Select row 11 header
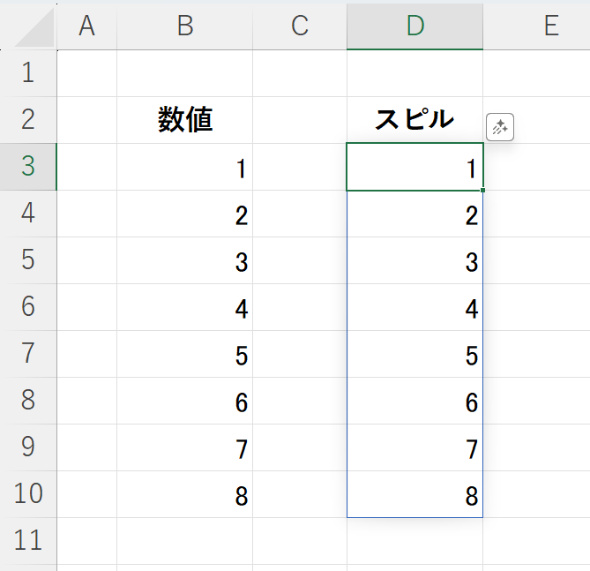This screenshot has height=571, width=590. point(28,540)
